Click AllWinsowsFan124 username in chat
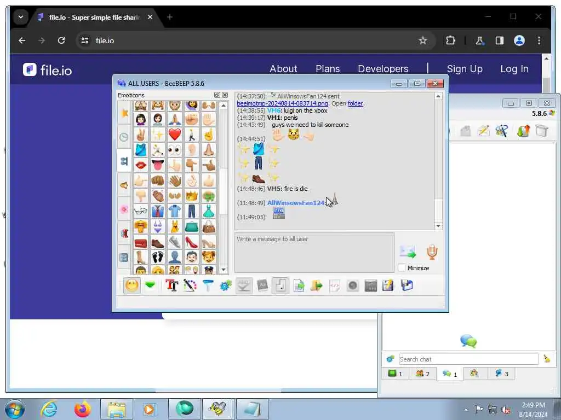Screen dimensions: 561x420 click(296, 203)
